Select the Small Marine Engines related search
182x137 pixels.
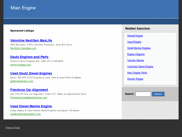139,48
